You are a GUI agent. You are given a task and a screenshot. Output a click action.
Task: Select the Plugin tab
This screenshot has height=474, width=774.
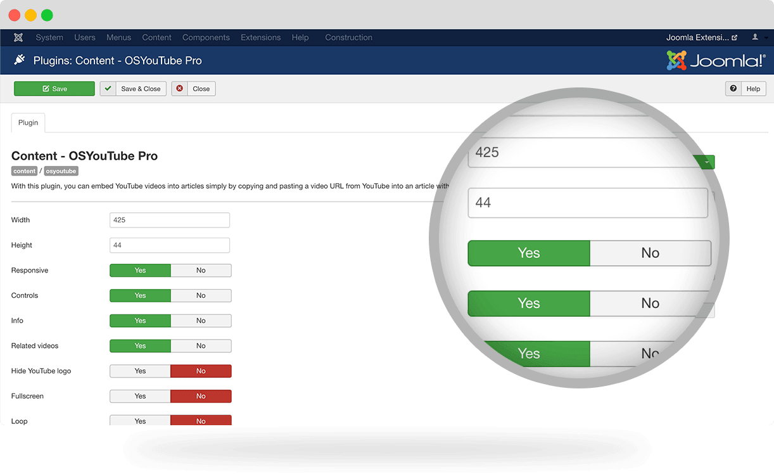pos(28,123)
